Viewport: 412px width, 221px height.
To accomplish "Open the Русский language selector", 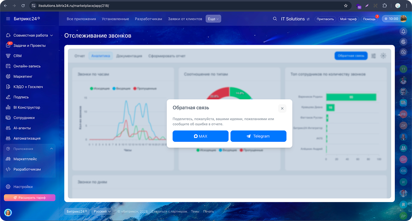I will pos(102,211).
